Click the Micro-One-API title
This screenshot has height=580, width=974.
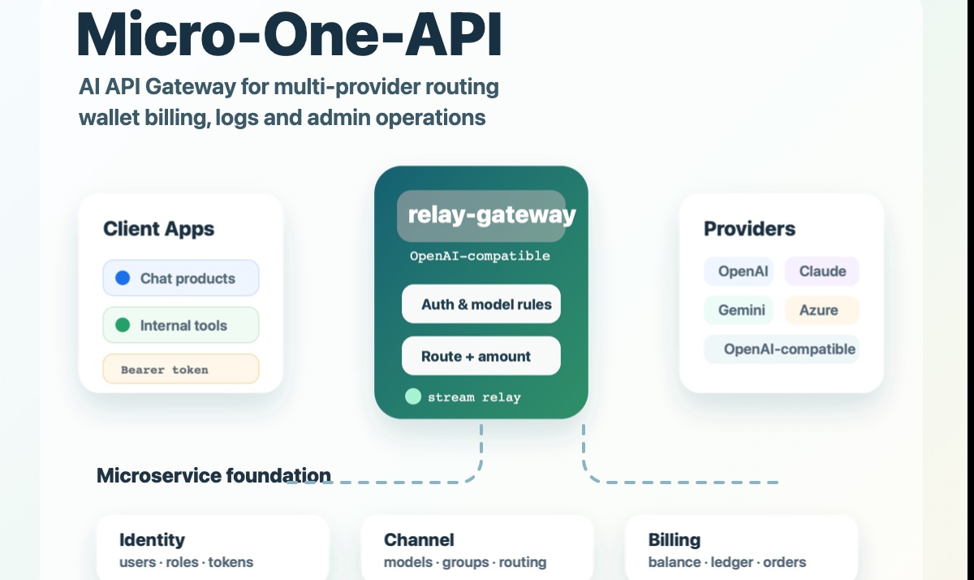coord(290,33)
